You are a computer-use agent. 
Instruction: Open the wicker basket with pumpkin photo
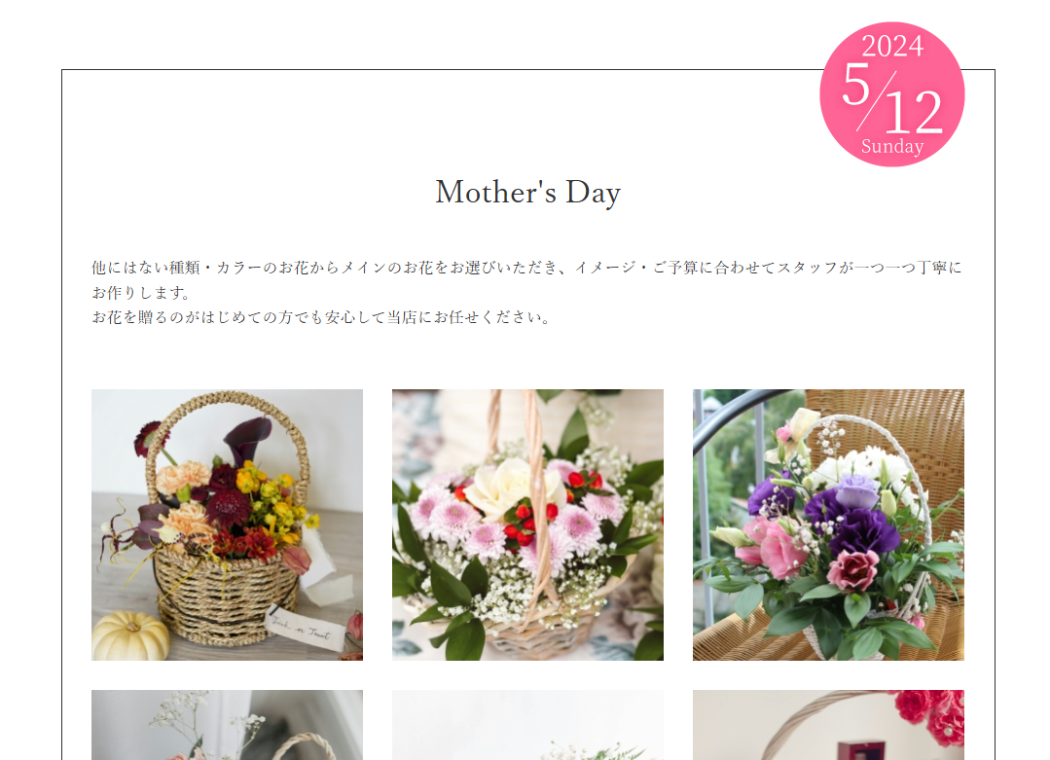227,525
